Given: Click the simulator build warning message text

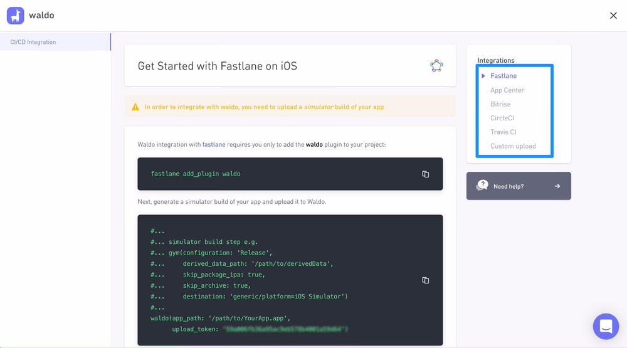Looking at the screenshot, I should pyautogui.click(x=264, y=107).
